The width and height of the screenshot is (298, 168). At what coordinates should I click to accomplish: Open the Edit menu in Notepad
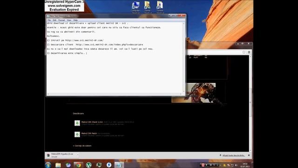coord(54,20)
